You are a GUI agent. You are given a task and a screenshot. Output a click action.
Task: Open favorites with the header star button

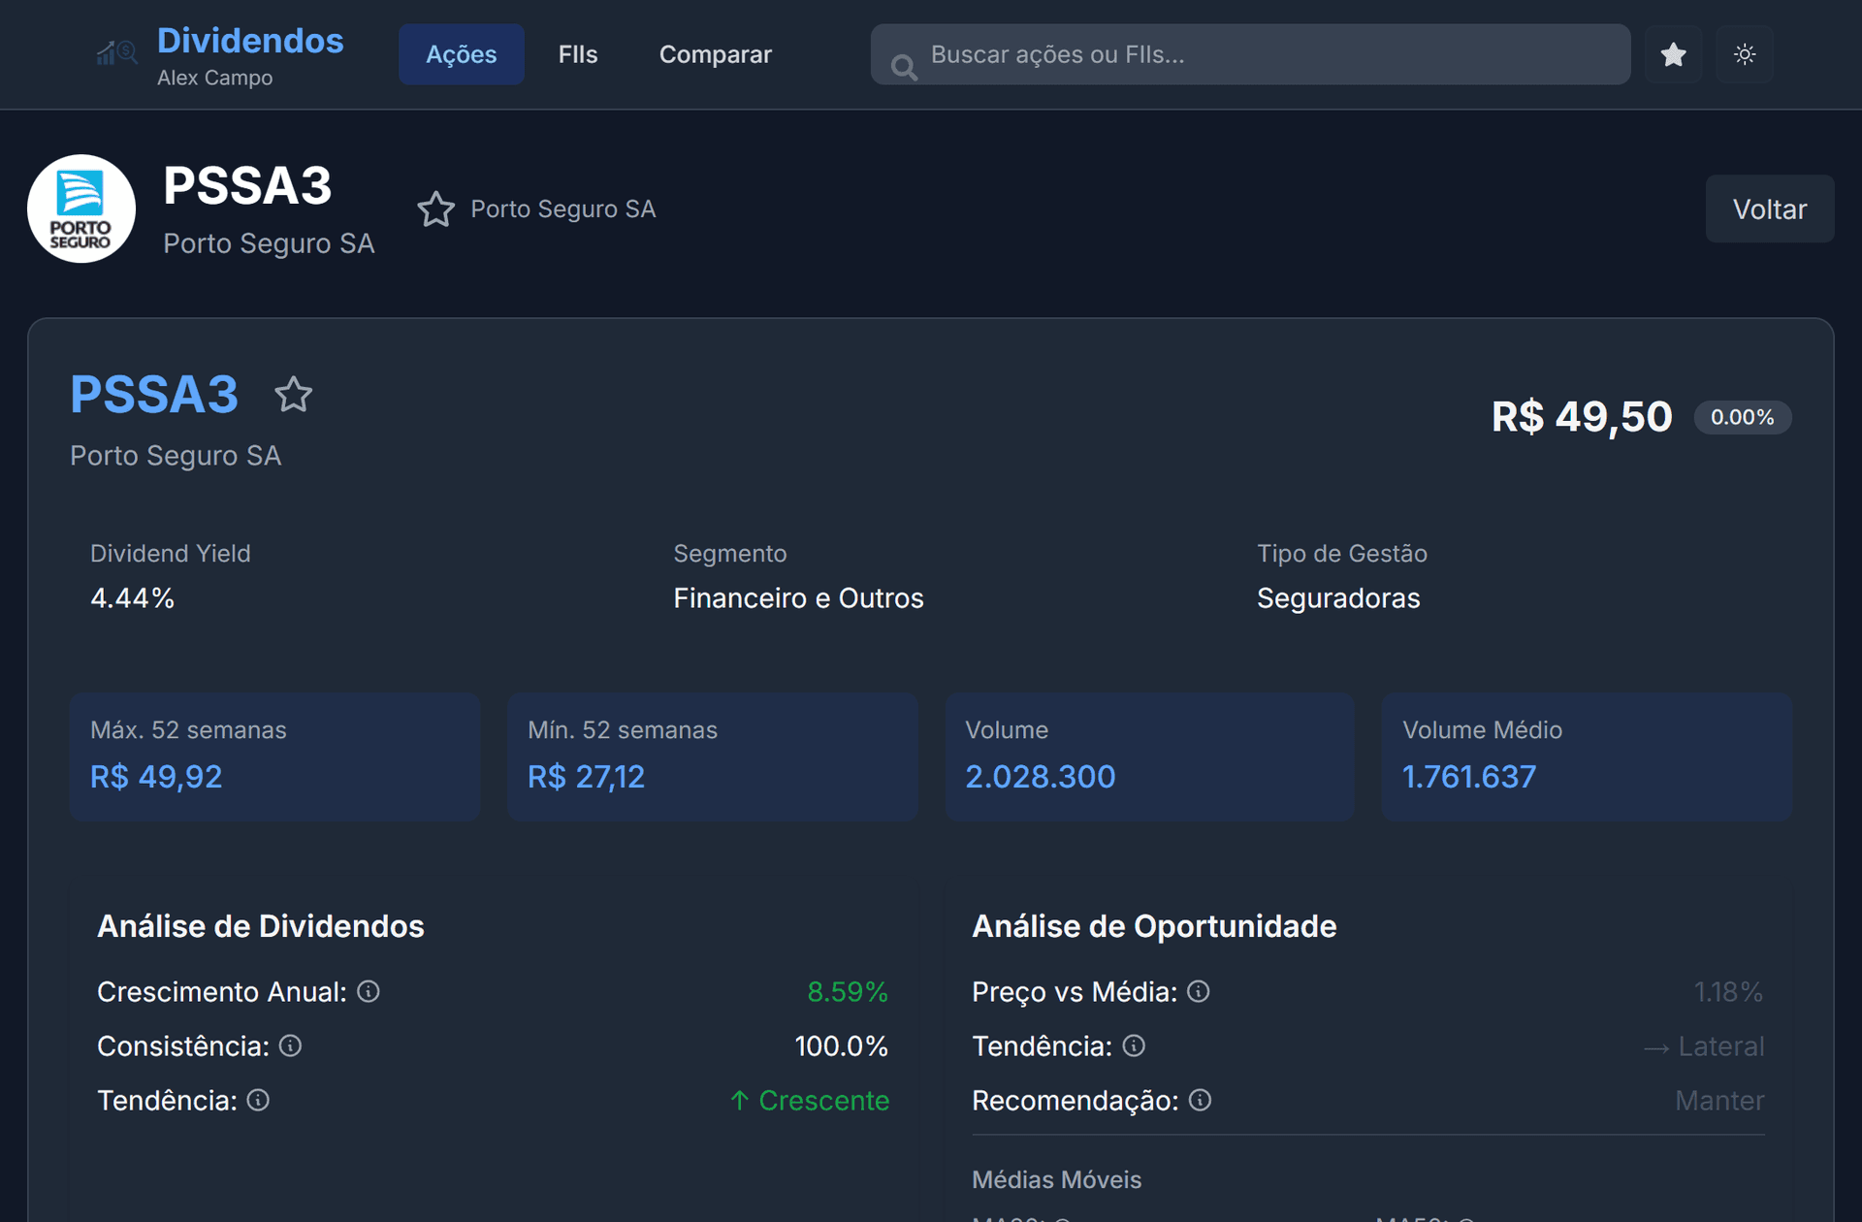coord(1673,54)
